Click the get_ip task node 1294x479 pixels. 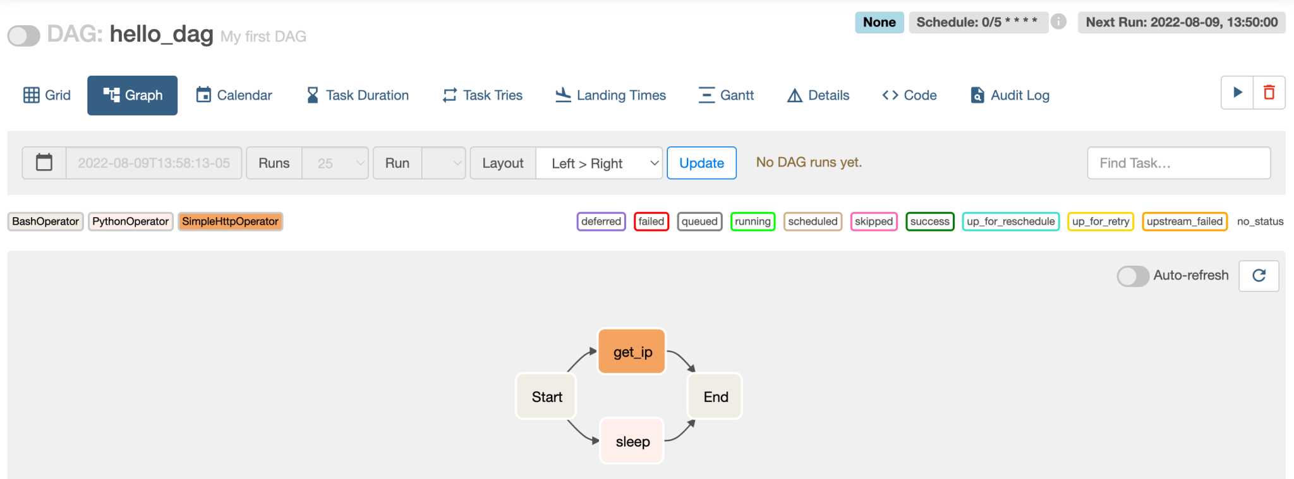coord(632,352)
